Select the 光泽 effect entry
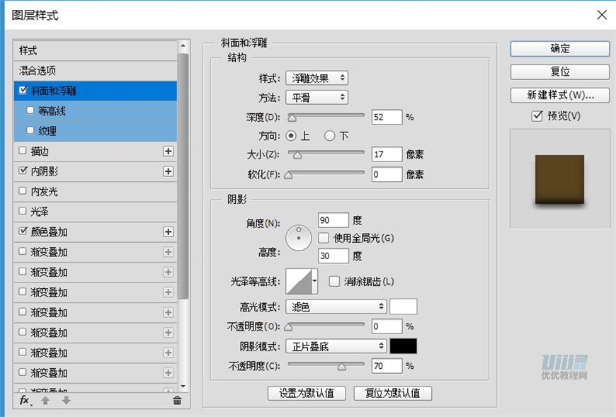The image size is (616, 417). [40, 212]
